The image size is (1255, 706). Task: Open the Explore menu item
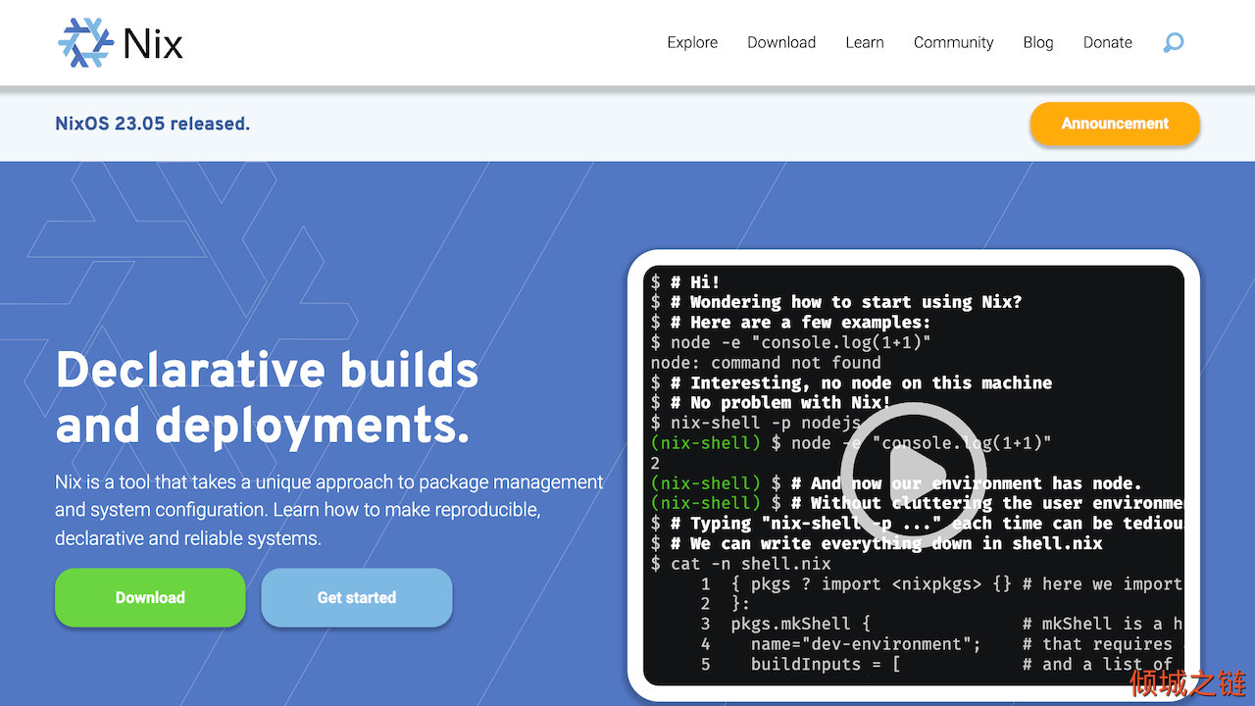click(692, 42)
